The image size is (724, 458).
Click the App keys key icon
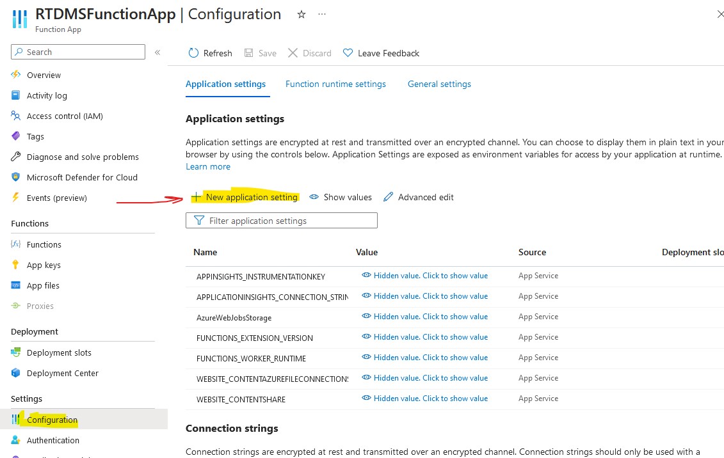16,265
